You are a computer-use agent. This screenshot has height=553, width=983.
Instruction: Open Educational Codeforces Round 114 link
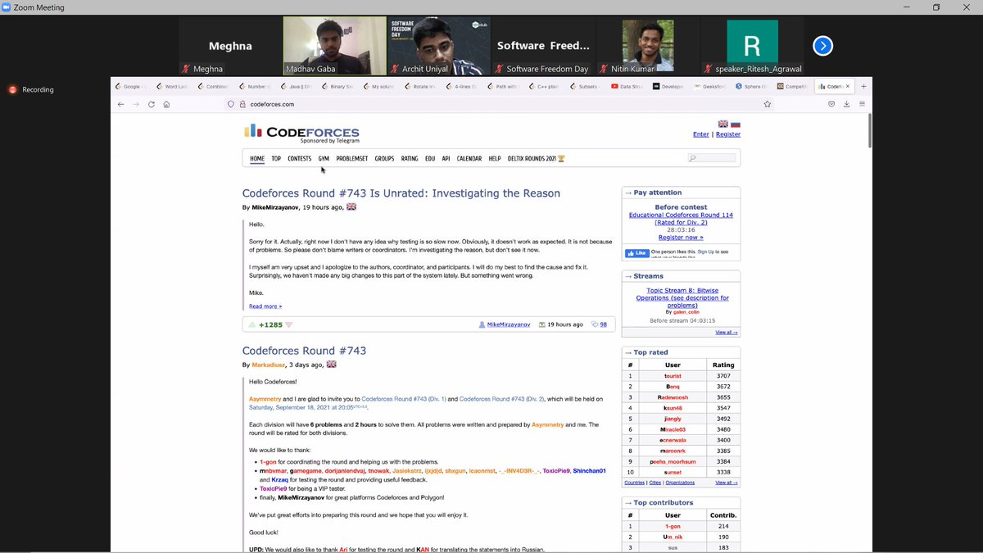click(x=681, y=219)
